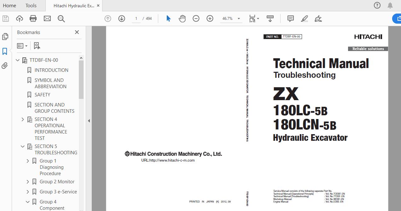Click the page number input field
This screenshot has width=401, height=211.
coord(136,19)
